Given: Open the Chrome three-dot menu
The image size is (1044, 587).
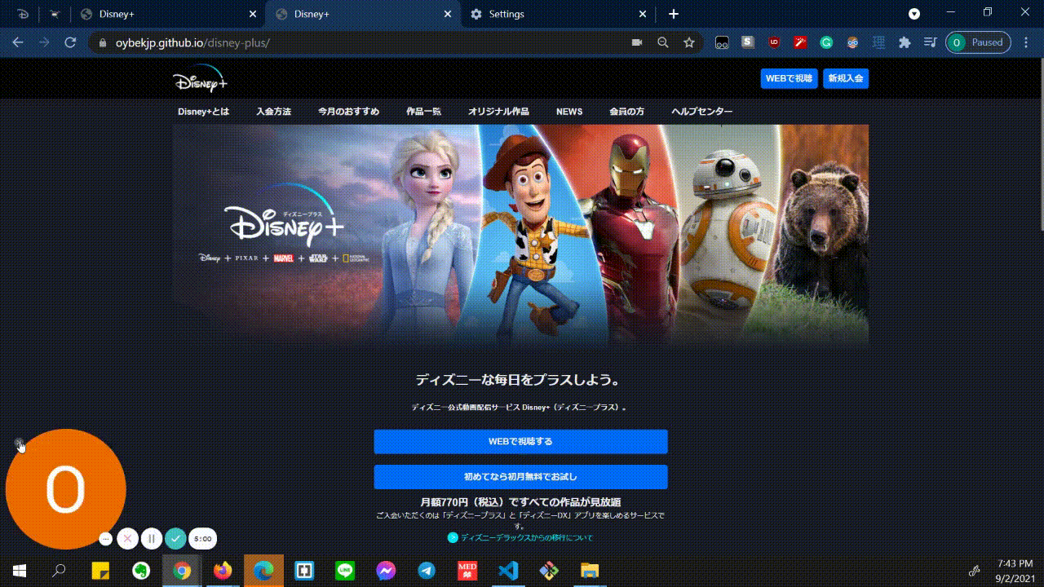Looking at the screenshot, I should [1027, 42].
